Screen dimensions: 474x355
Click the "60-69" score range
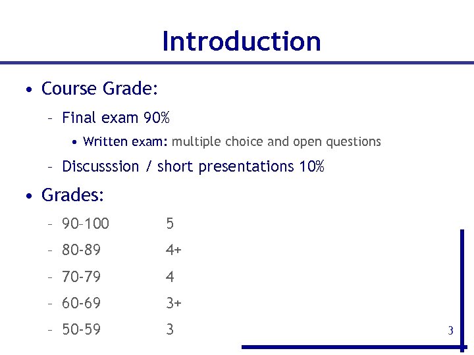[x=82, y=303]
